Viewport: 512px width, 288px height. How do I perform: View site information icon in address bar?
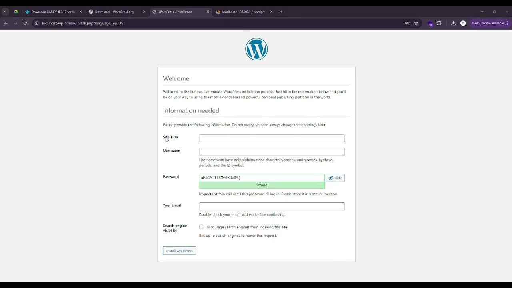(36, 23)
